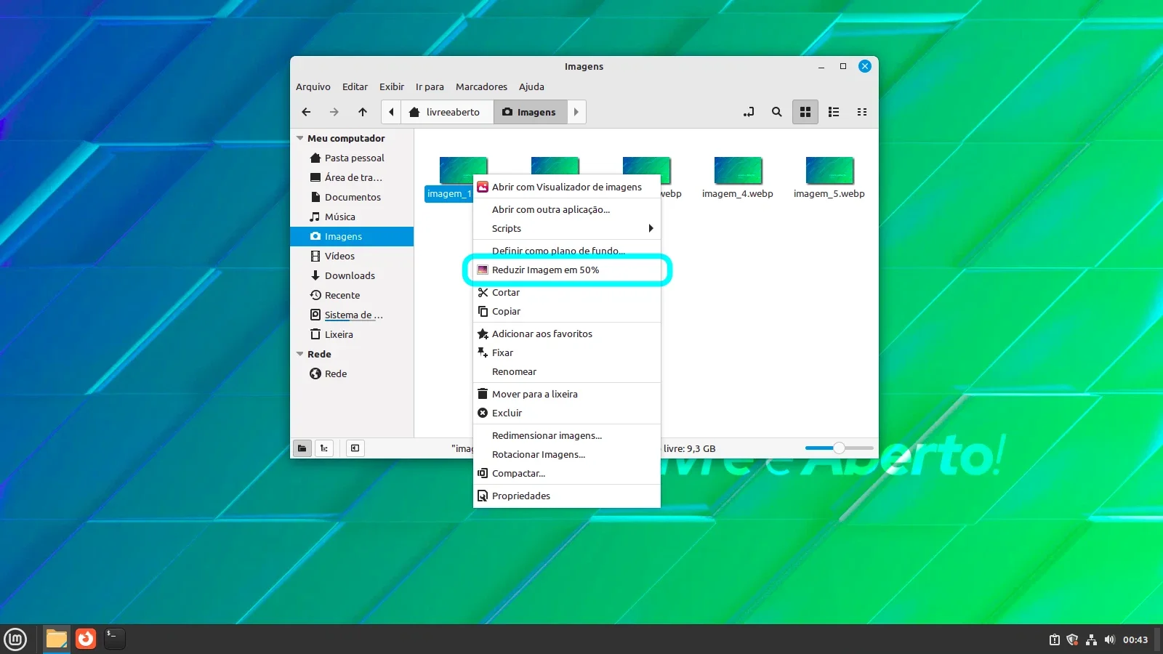Choose Redimensionar imagens
Image resolution: width=1163 pixels, height=654 pixels.
click(566, 435)
